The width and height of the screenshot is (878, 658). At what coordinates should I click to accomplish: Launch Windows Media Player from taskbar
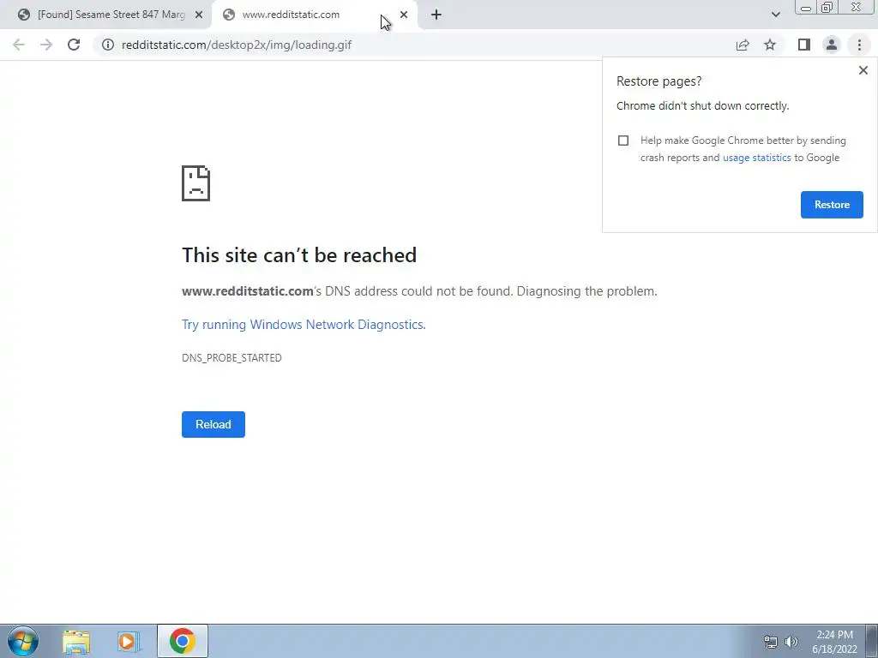pos(129,641)
